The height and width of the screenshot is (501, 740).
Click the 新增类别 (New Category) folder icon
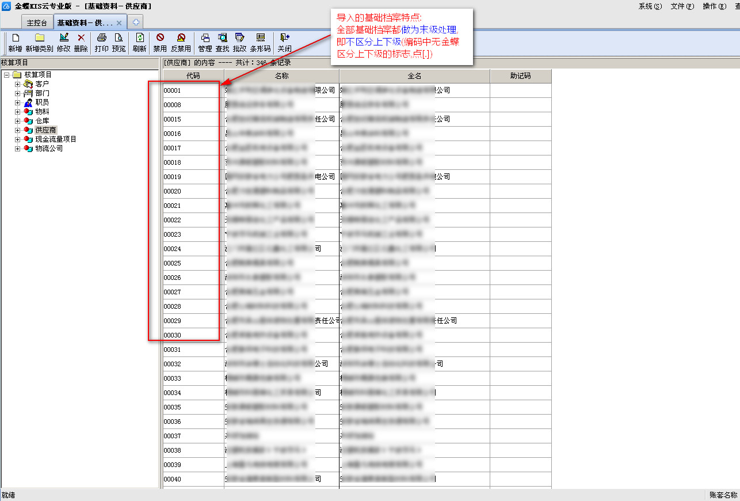[x=39, y=38]
